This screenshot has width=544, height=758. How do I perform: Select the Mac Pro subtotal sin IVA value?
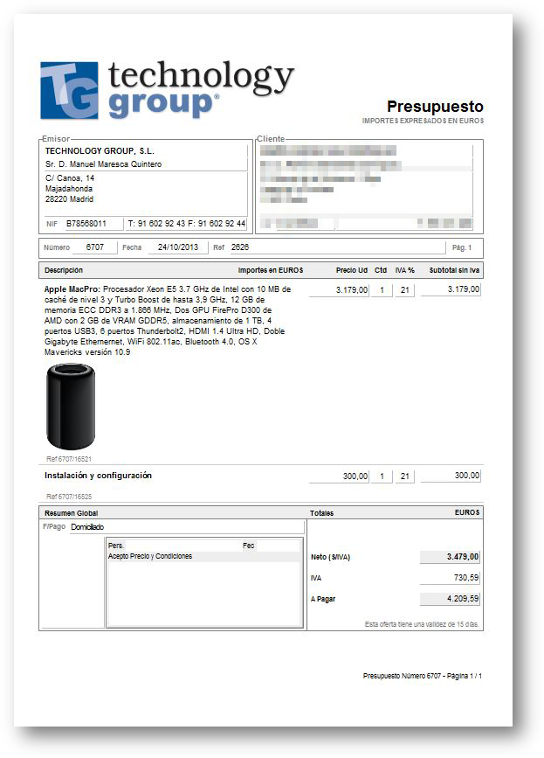pyautogui.click(x=451, y=289)
